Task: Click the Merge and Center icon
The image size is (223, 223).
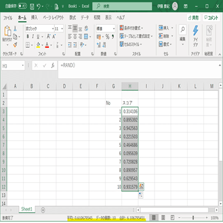Action: [x=86, y=37]
